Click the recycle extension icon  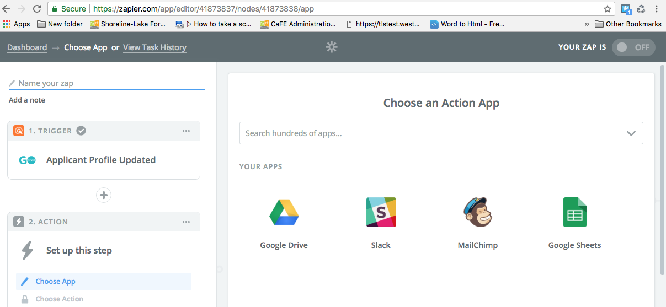tap(641, 9)
